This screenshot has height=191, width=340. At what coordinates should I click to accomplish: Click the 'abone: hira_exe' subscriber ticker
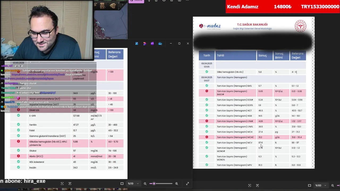[x=23, y=181]
